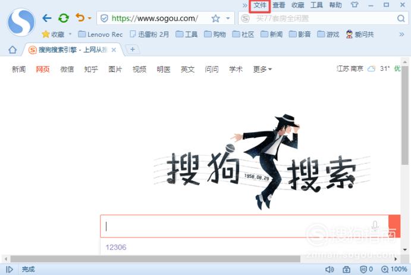Open the 游戏 bookmark folder
411x275 pixels.
328,35
